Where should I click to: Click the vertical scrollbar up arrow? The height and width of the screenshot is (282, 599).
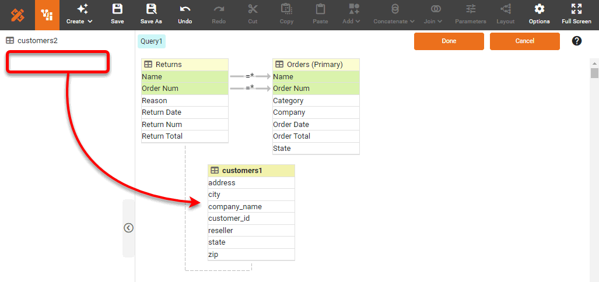[594, 63]
